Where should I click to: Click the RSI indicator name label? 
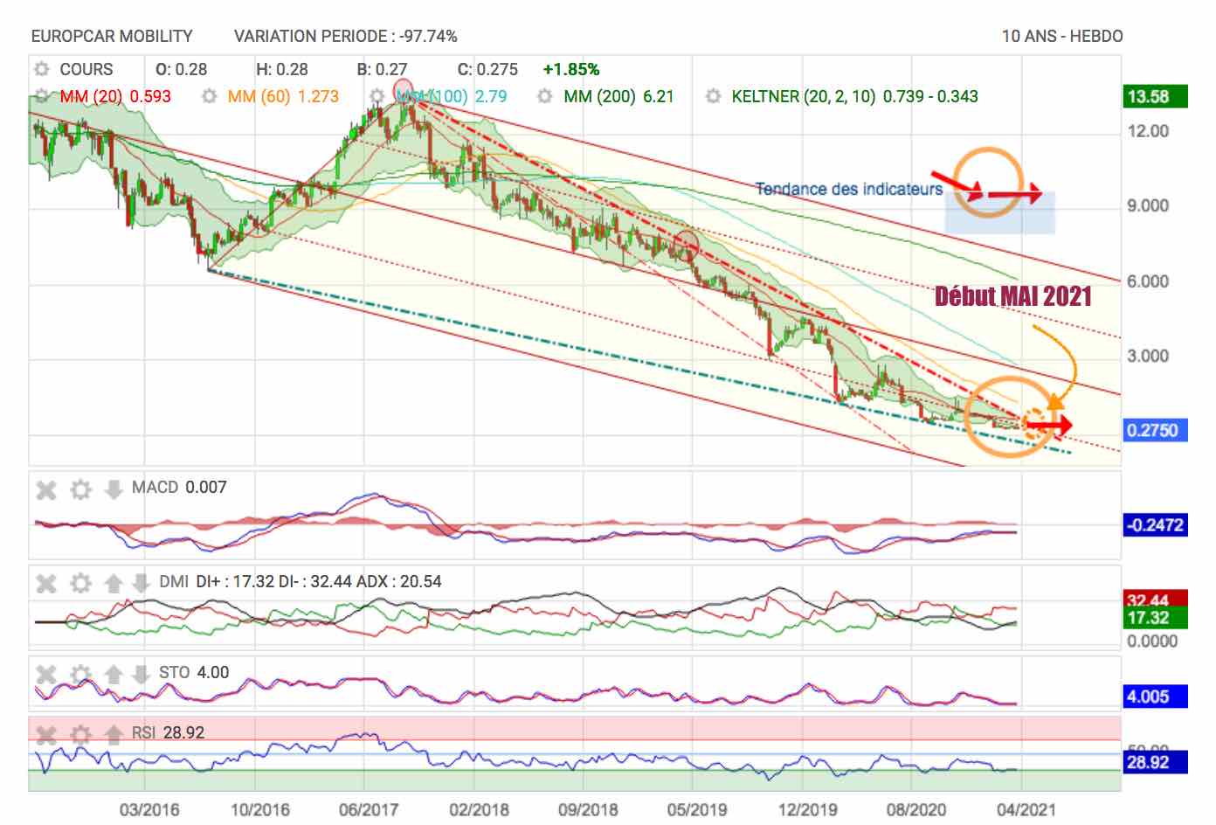pos(144,732)
